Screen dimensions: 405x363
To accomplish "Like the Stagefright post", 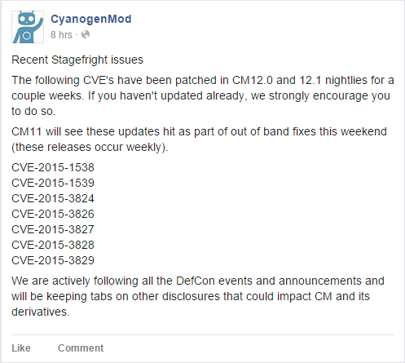I will tap(21, 348).
